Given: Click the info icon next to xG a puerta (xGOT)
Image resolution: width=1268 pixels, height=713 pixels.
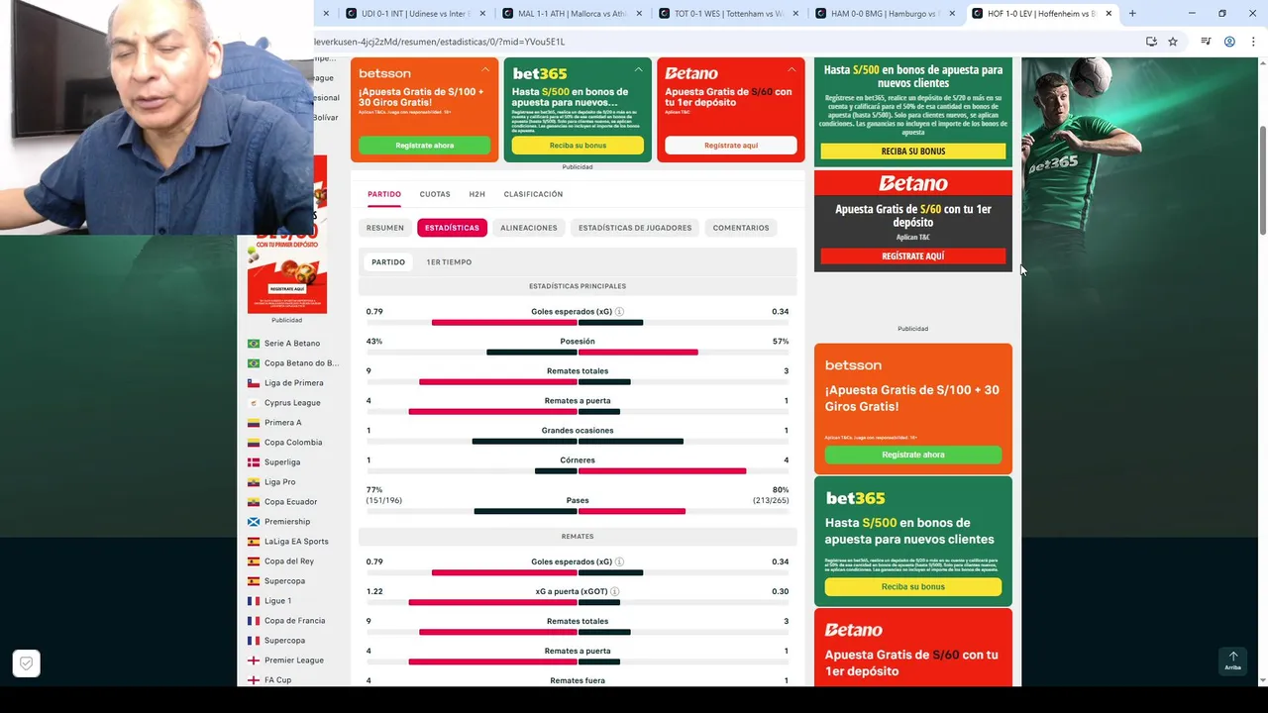Looking at the screenshot, I should click(x=615, y=591).
